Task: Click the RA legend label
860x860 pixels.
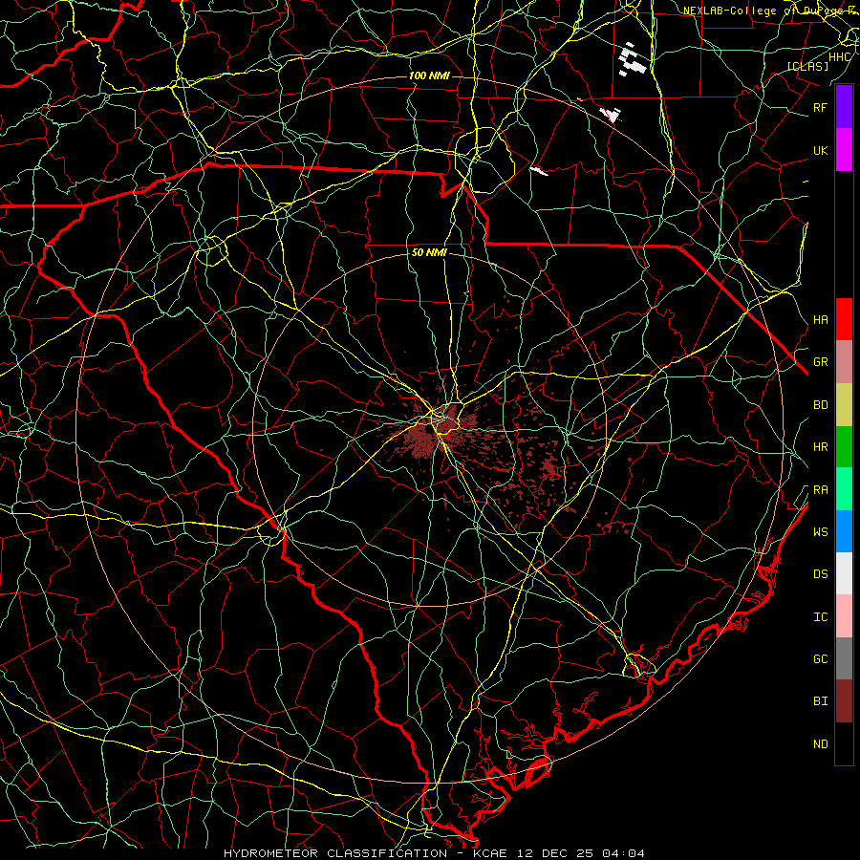Action: [820, 490]
